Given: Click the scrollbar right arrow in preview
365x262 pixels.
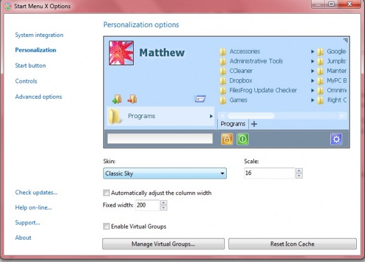Looking at the screenshot, I should [x=341, y=116].
